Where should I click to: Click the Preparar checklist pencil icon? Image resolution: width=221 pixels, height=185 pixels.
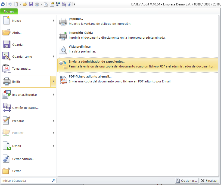[x=7, y=121]
